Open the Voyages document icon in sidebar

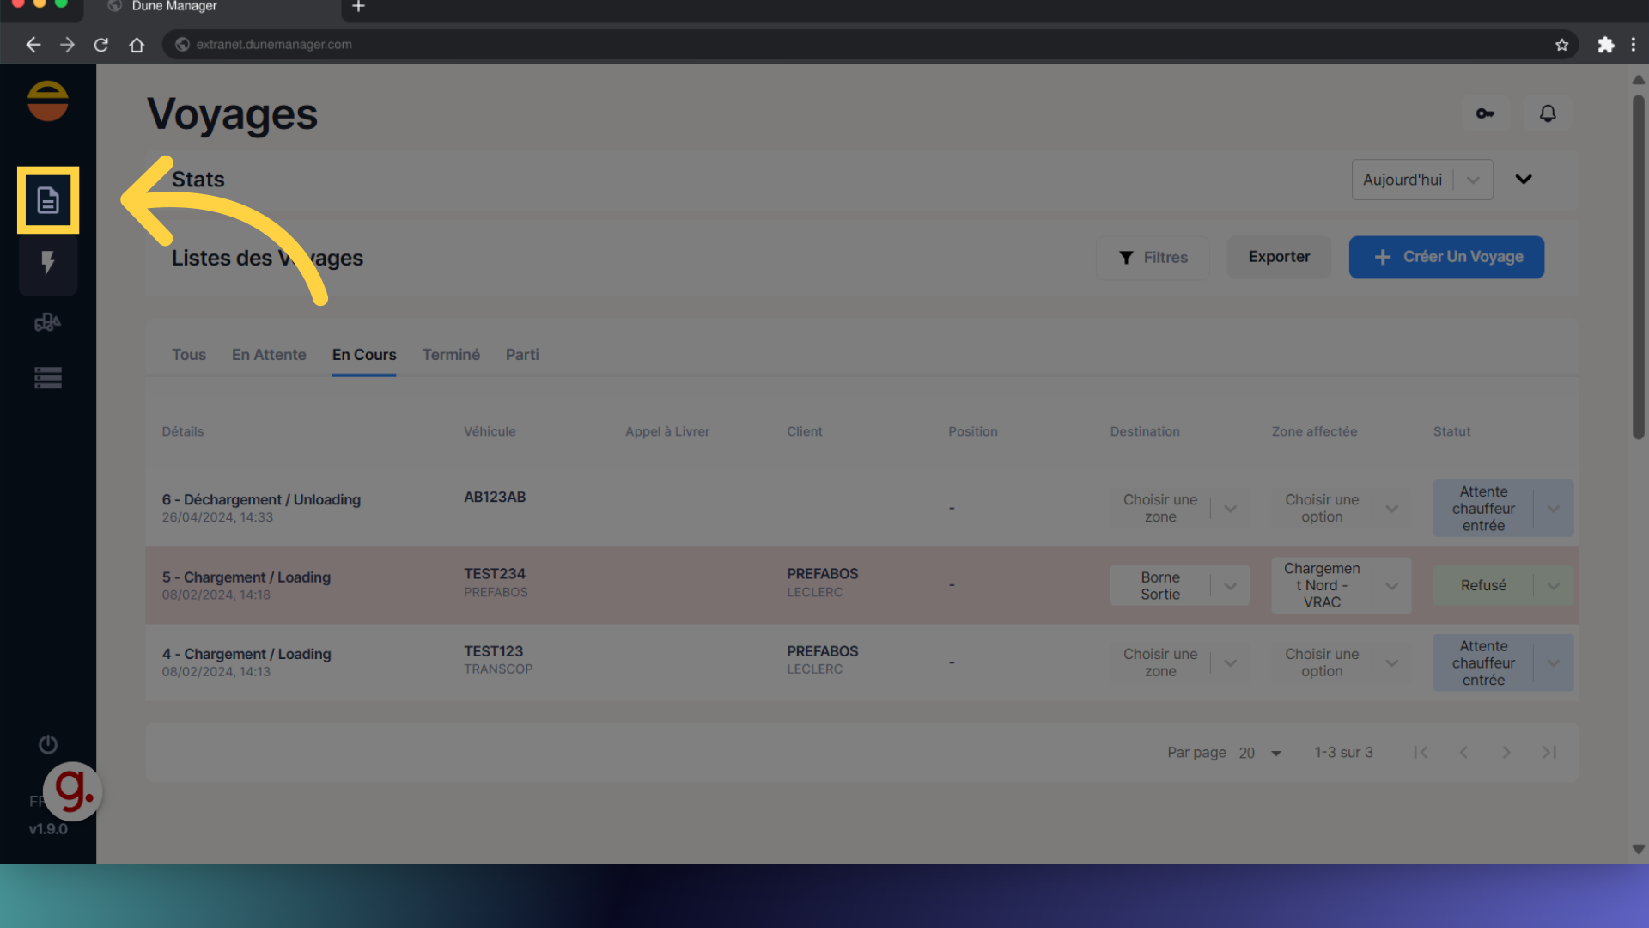[x=48, y=200]
